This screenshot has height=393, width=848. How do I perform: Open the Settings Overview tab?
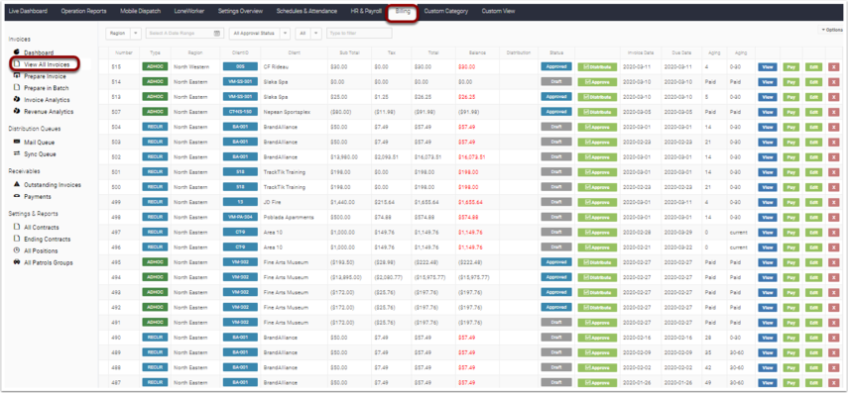click(x=240, y=11)
